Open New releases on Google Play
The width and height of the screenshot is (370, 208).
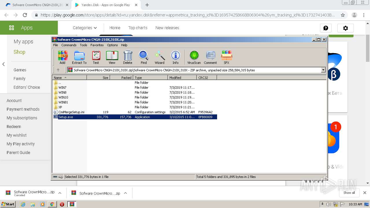tap(167, 28)
